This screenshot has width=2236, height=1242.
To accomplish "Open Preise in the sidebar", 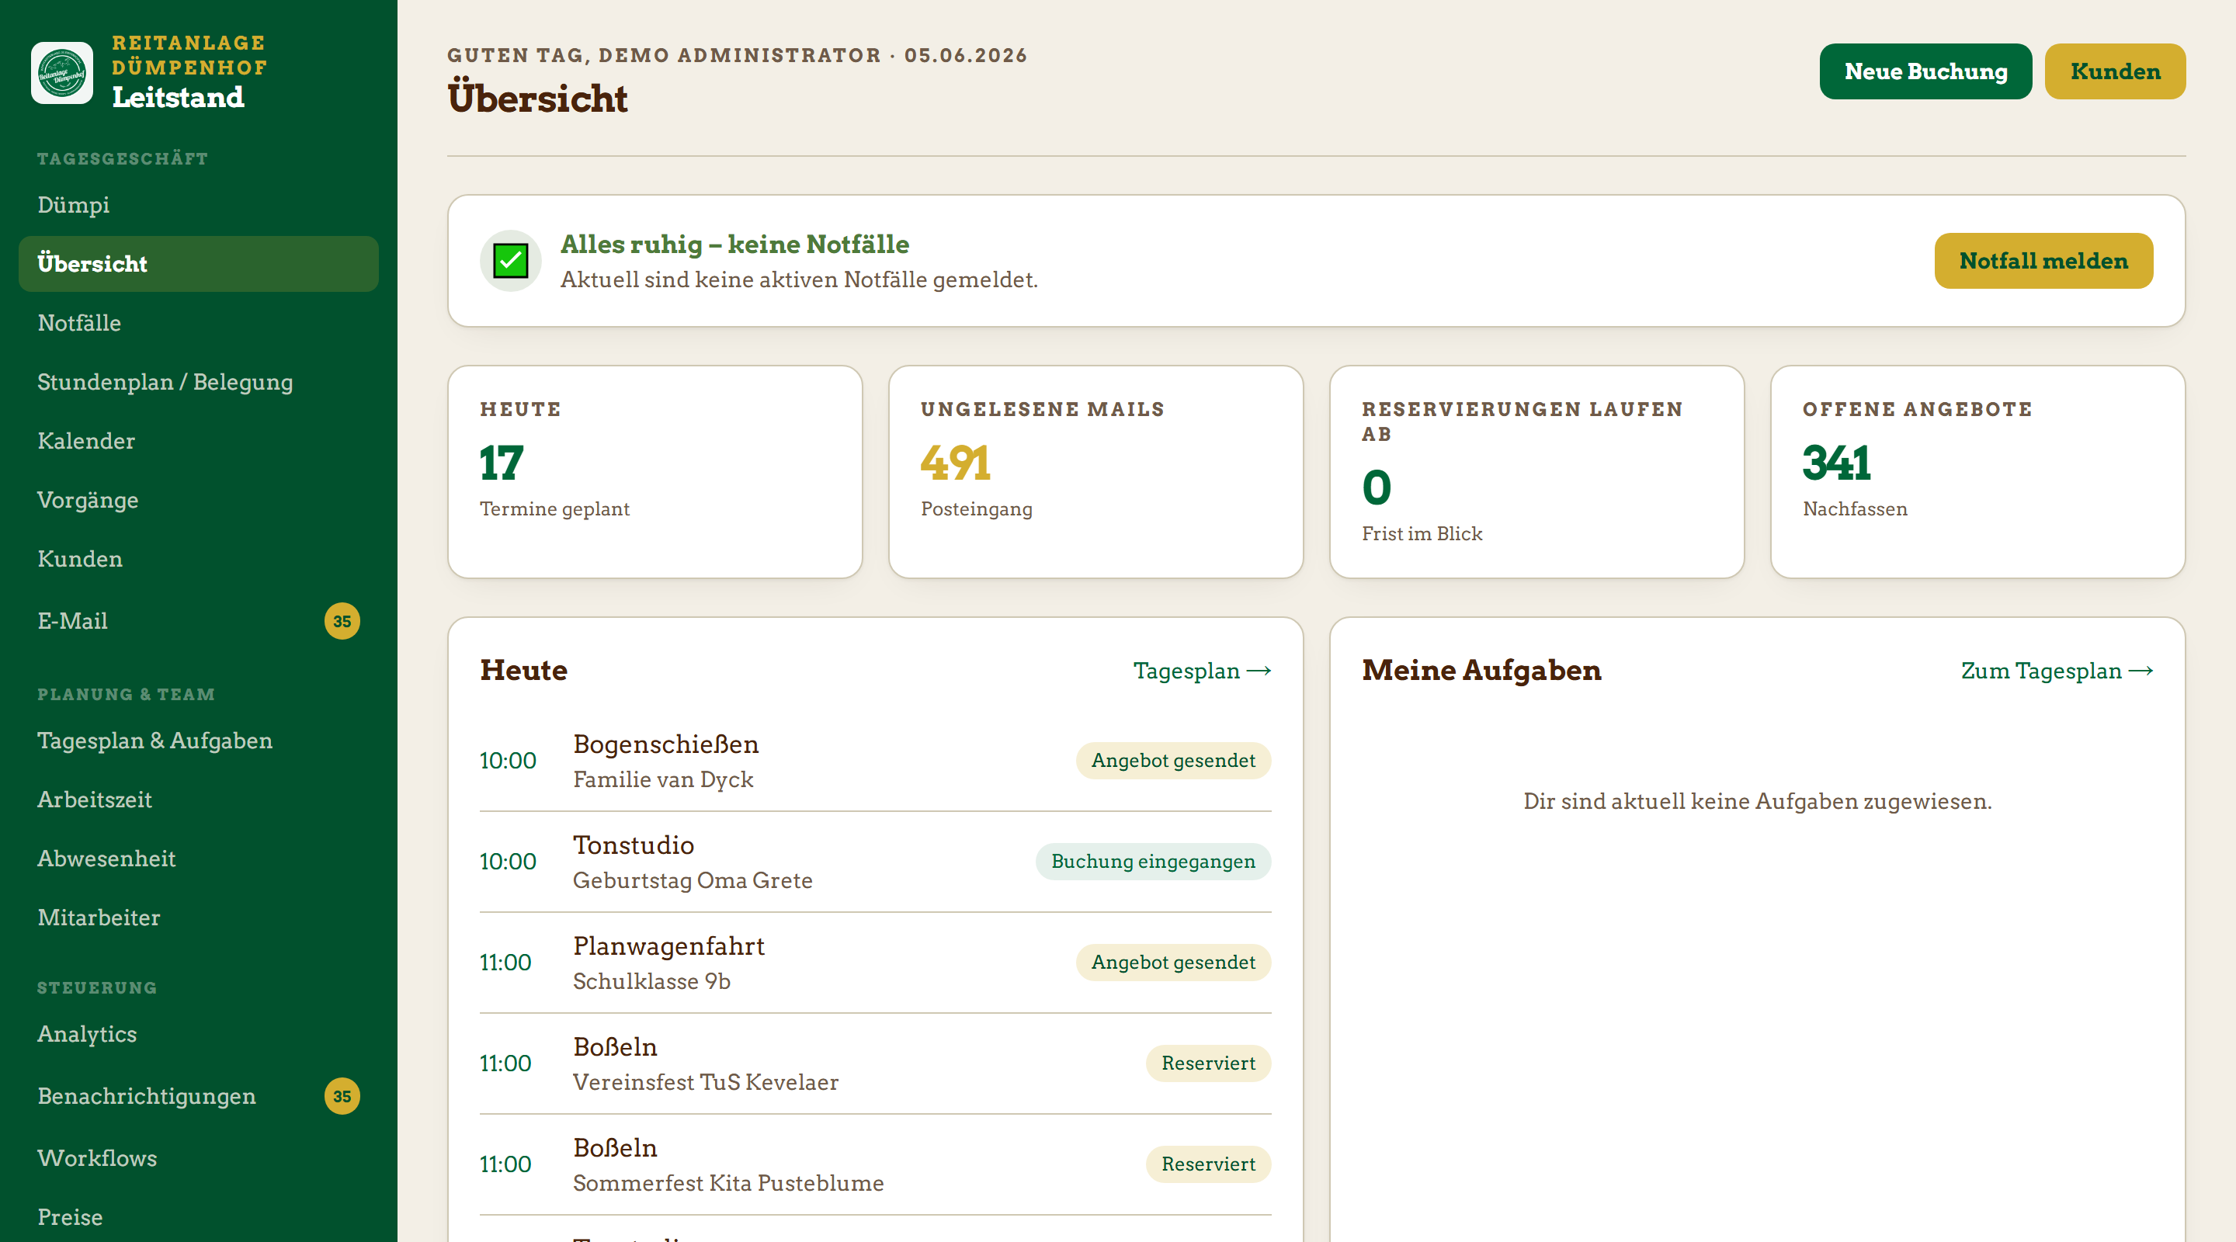I will coord(198,1217).
